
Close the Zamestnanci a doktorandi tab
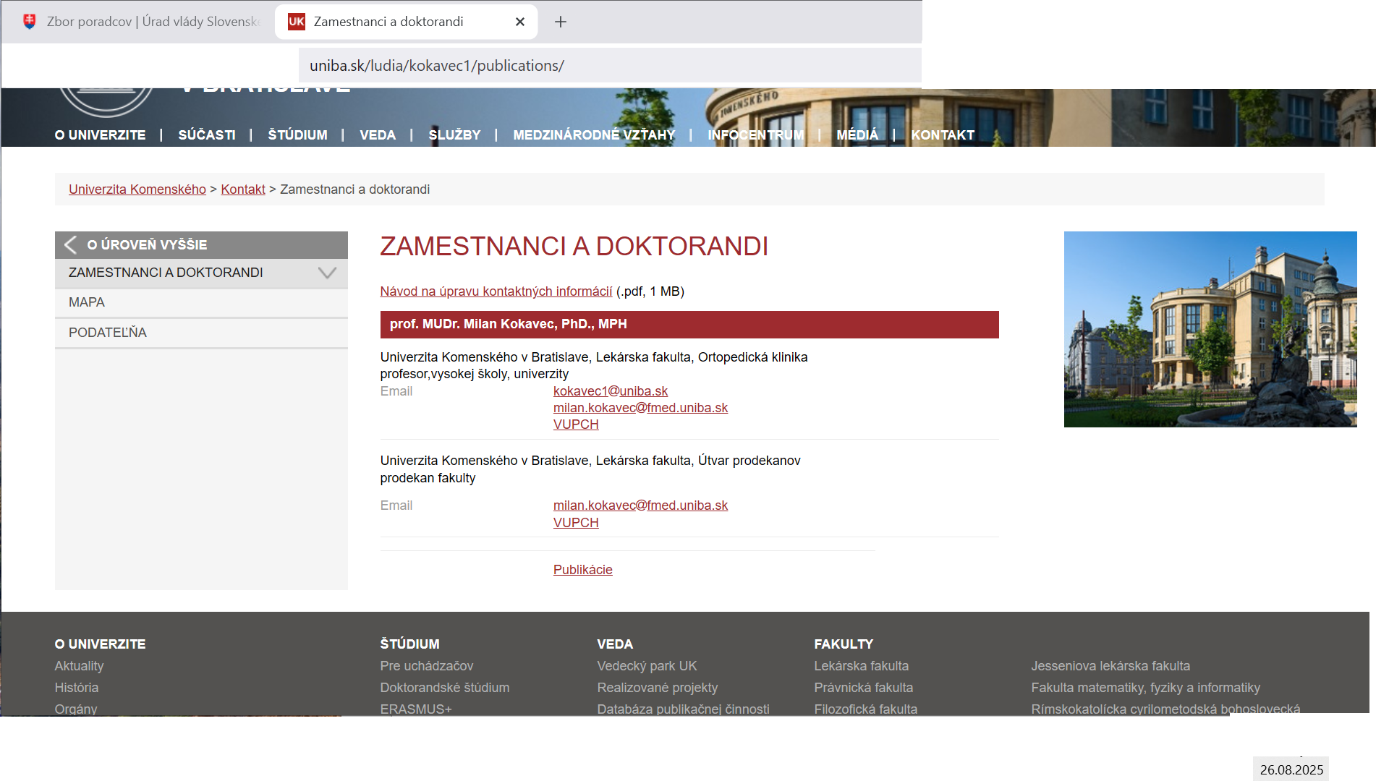tap(519, 22)
